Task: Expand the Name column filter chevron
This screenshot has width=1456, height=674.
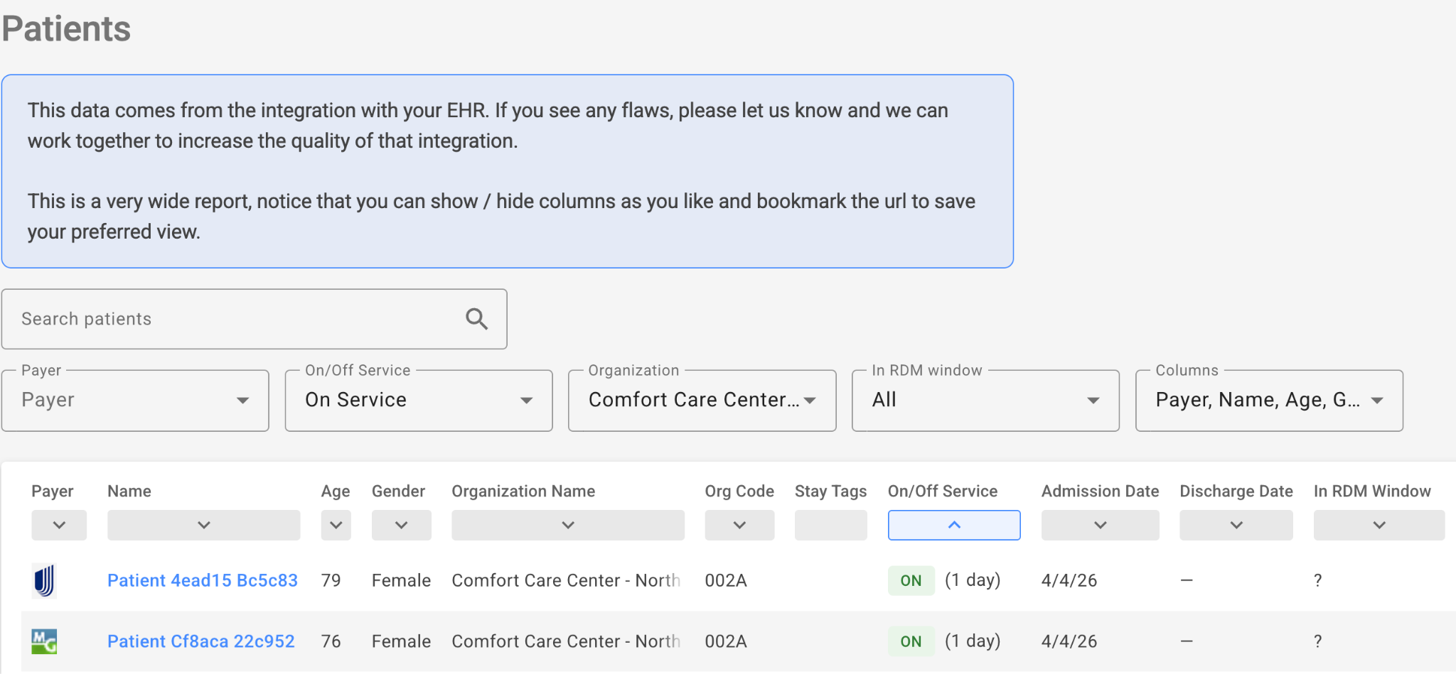Action: pyautogui.click(x=203, y=525)
